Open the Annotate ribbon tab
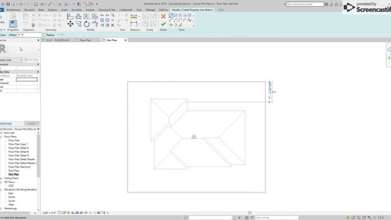The height and width of the screenshot is (220, 391). (x=76, y=10)
